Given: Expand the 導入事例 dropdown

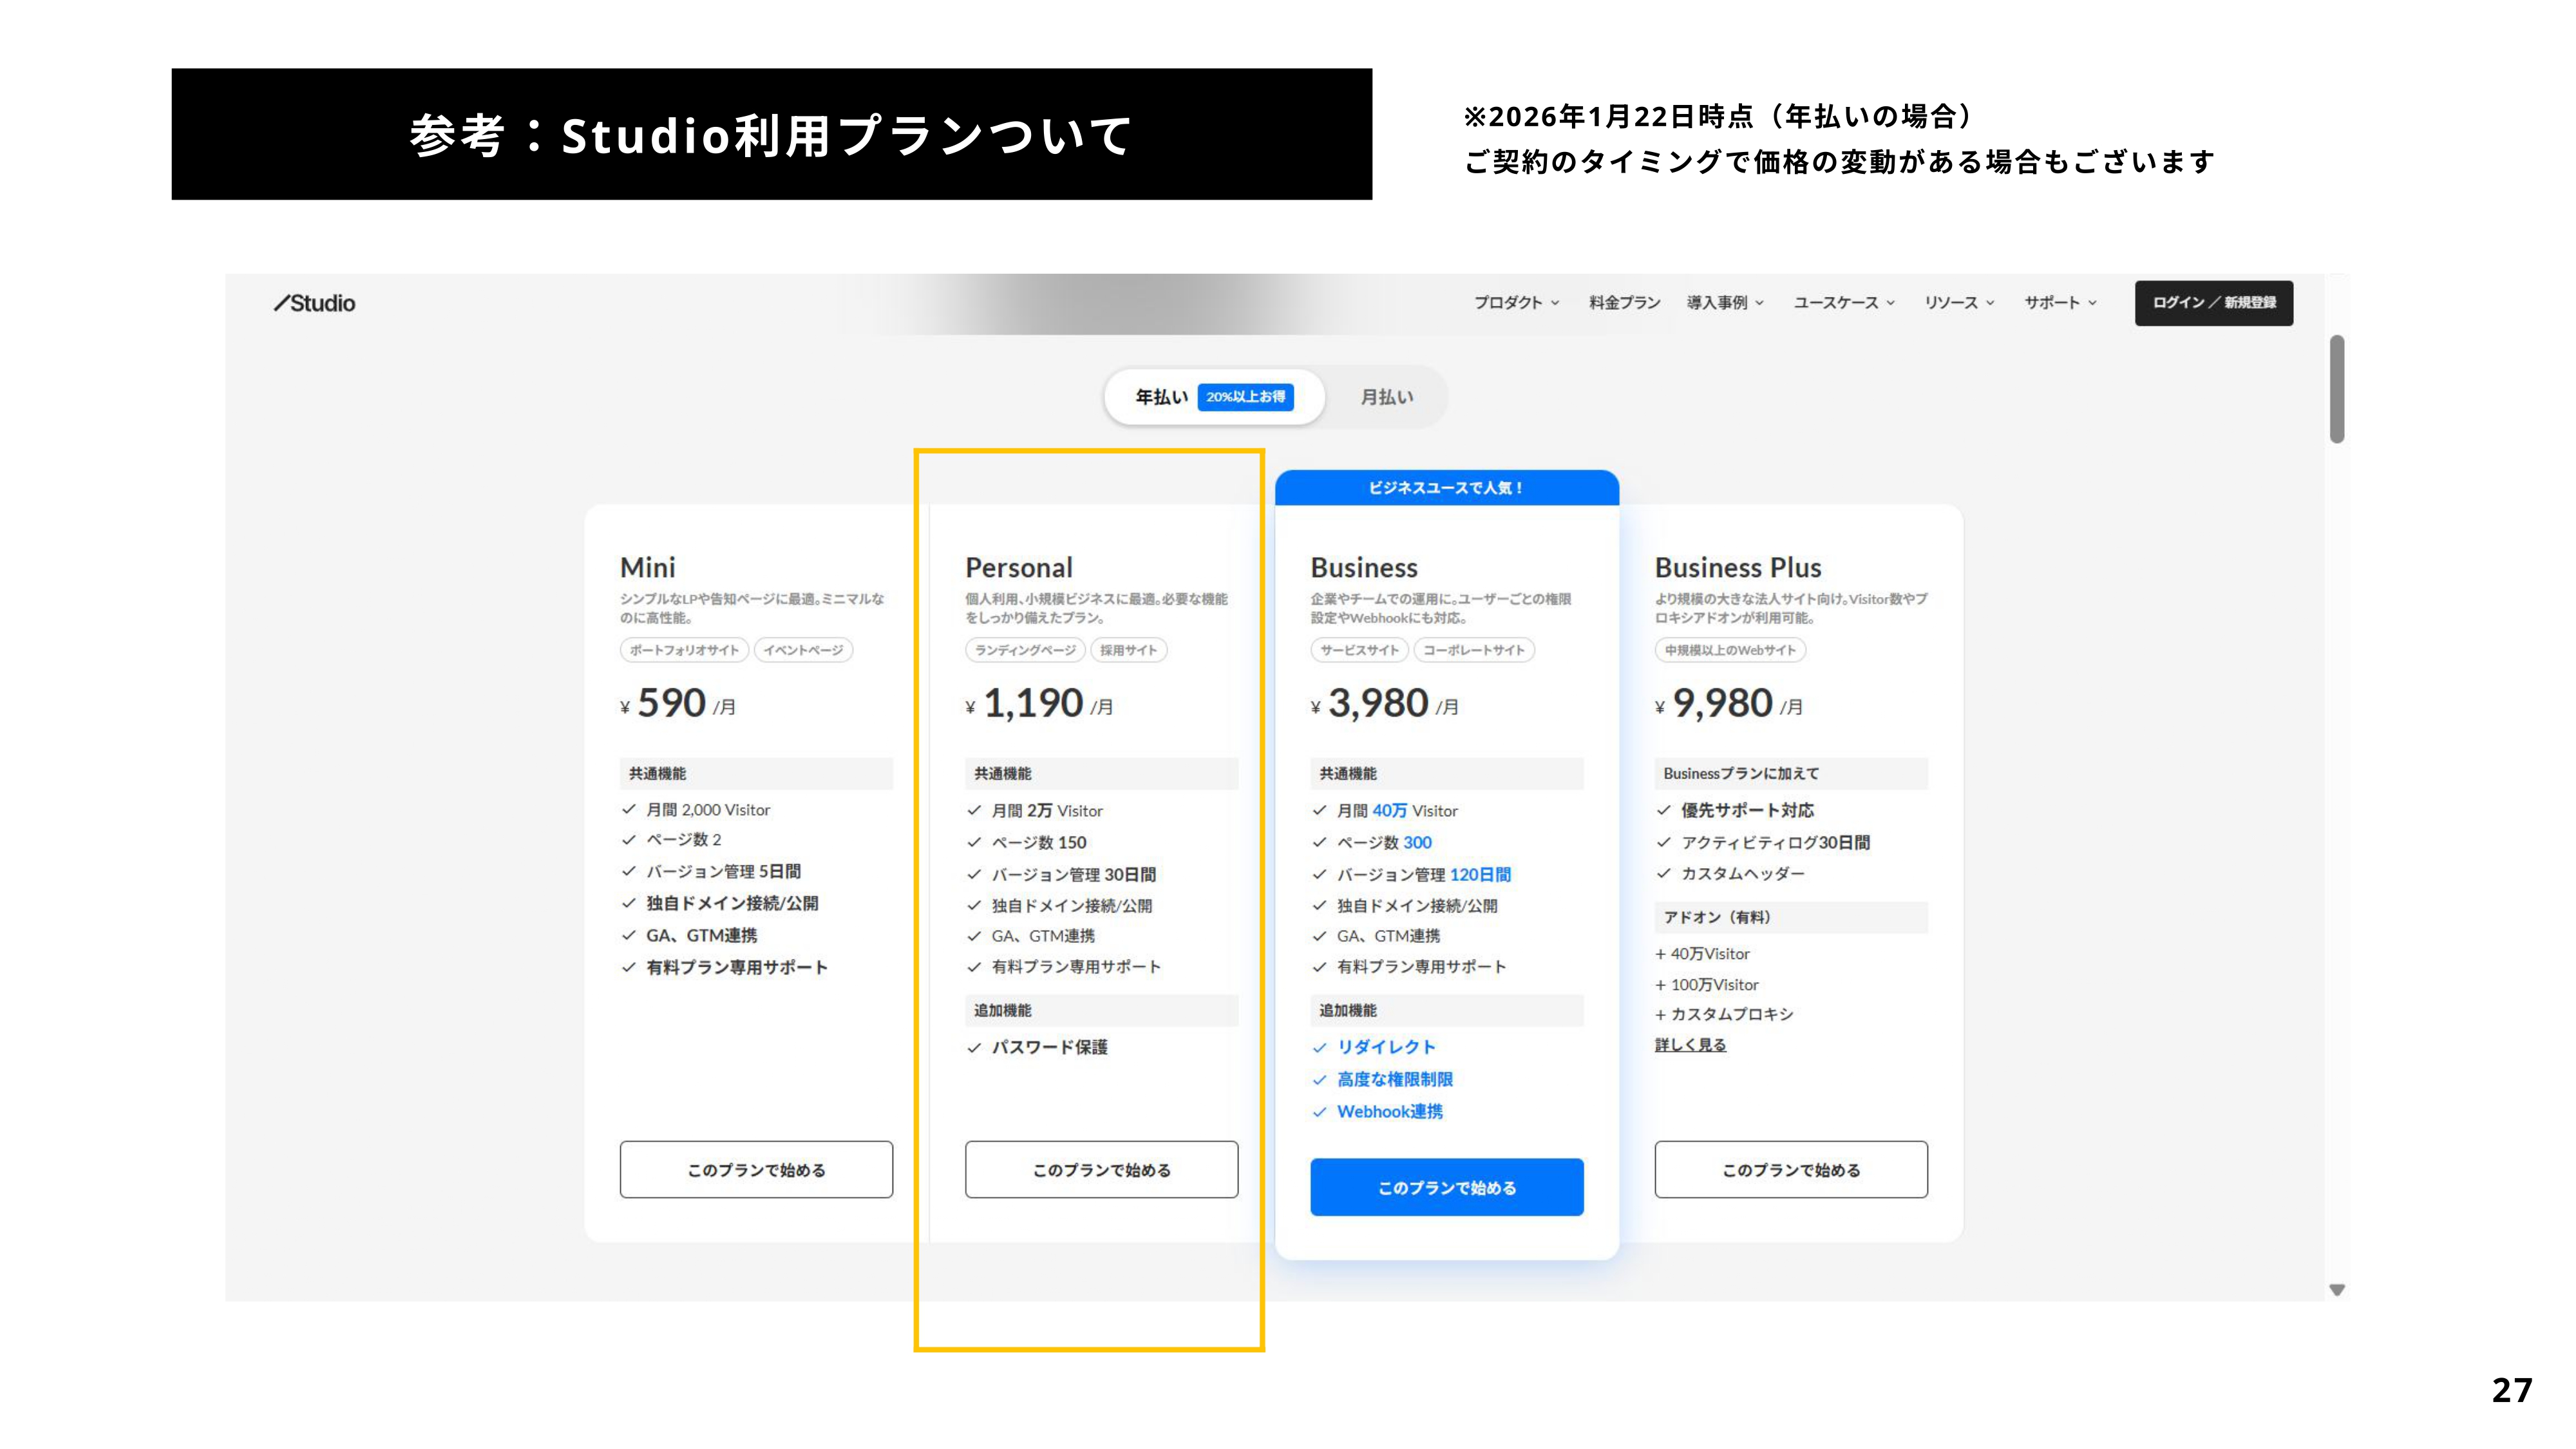Looking at the screenshot, I should tap(1725, 303).
